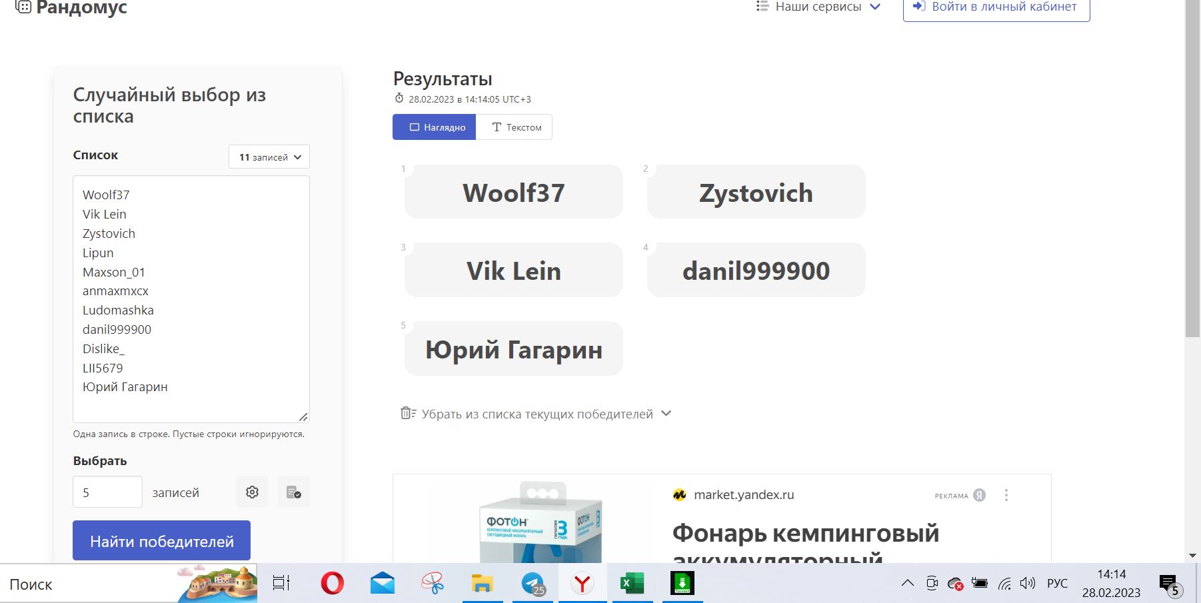Click the number of records input field
Screen dimensions: 1201x603
(107, 492)
